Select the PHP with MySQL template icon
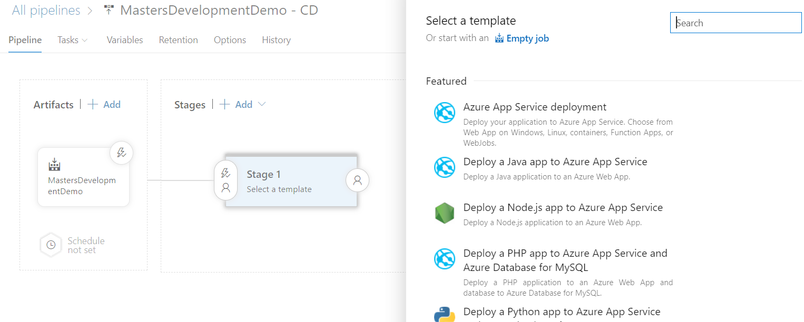This screenshot has height=322, width=804. coord(444,259)
